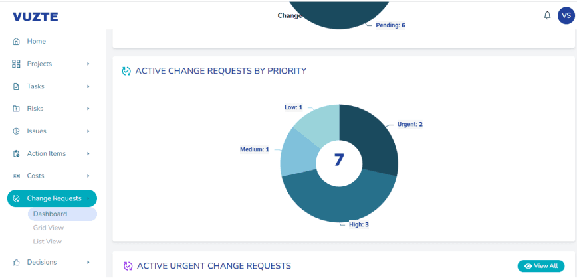Click the Home house icon in sidebar

(x=17, y=42)
